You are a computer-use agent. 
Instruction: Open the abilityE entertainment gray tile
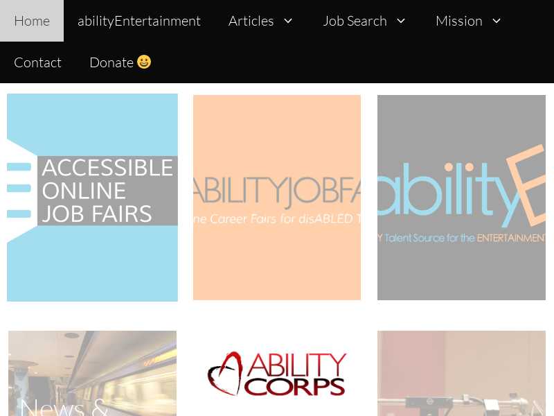click(461, 198)
